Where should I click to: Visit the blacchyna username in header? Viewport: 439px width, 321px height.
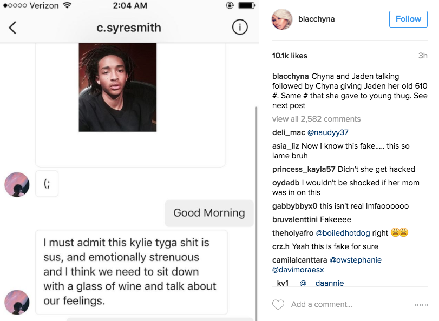click(316, 19)
